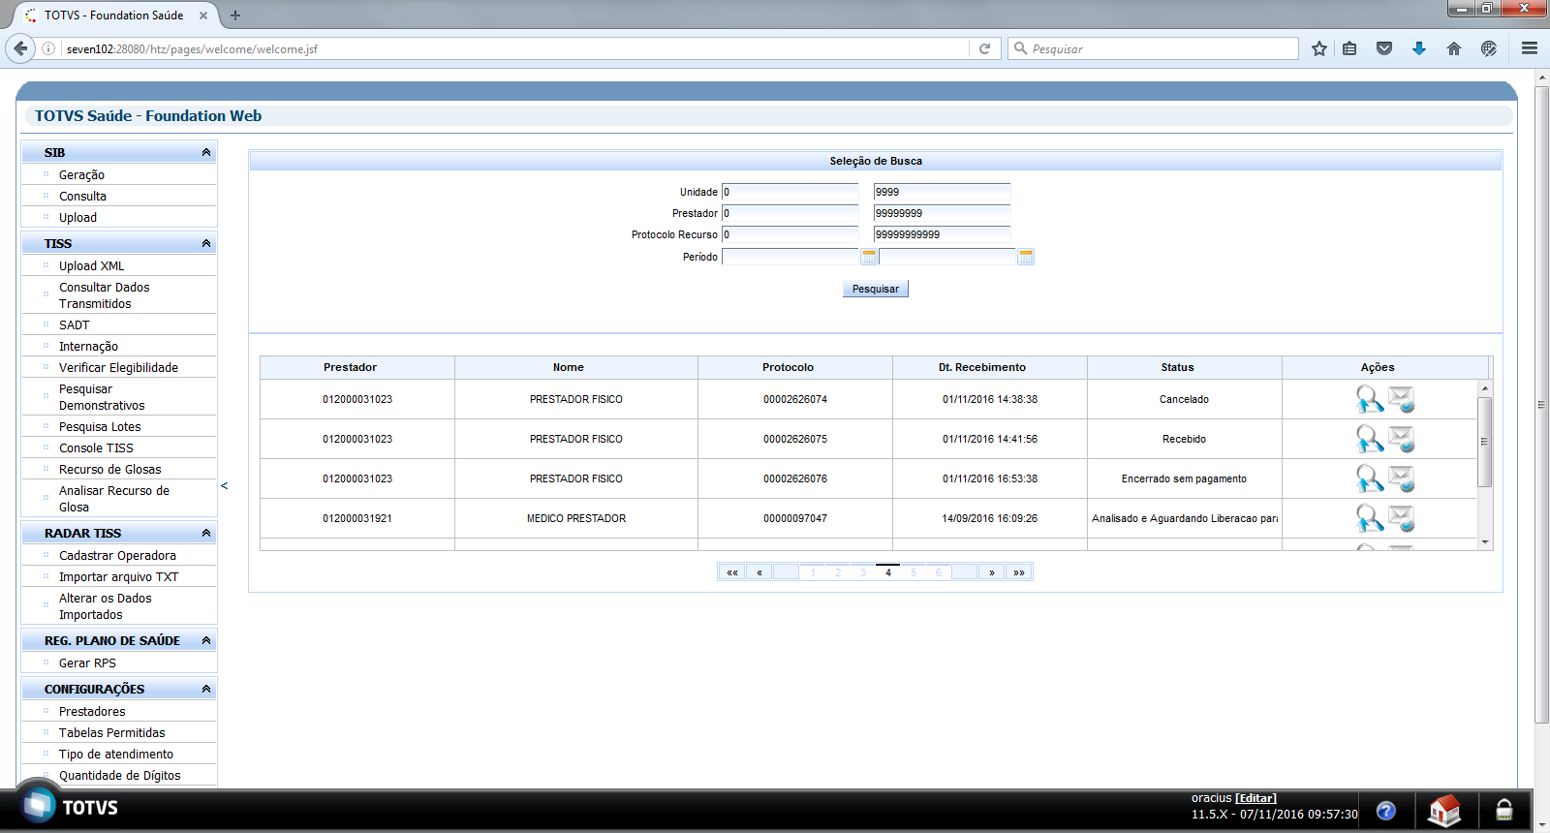Select Consultar Dados Transmitidos
The image size is (1550, 833).
[104, 295]
